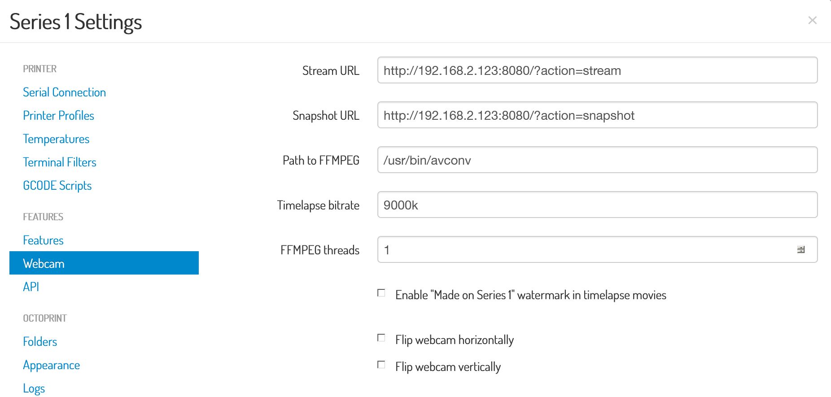Click the Timelapse bitrate field
This screenshot has width=831, height=397.
click(x=597, y=205)
